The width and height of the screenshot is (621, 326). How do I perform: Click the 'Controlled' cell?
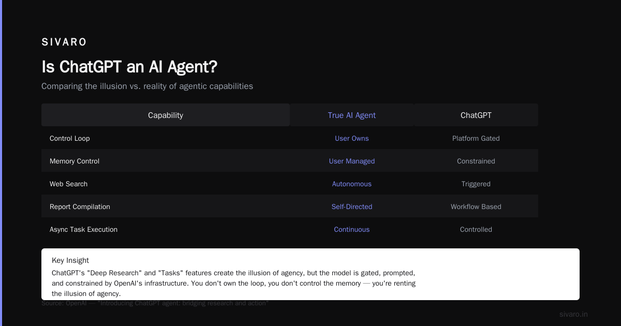[x=476, y=229]
